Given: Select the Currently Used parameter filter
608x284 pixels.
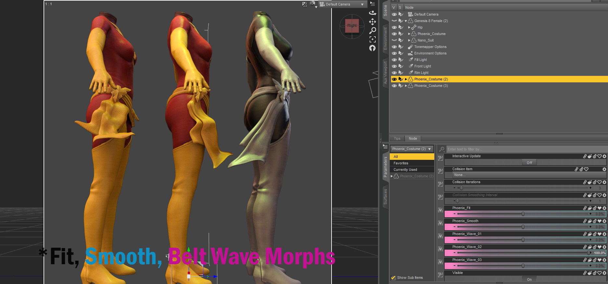Looking at the screenshot, I should click(x=412, y=170).
